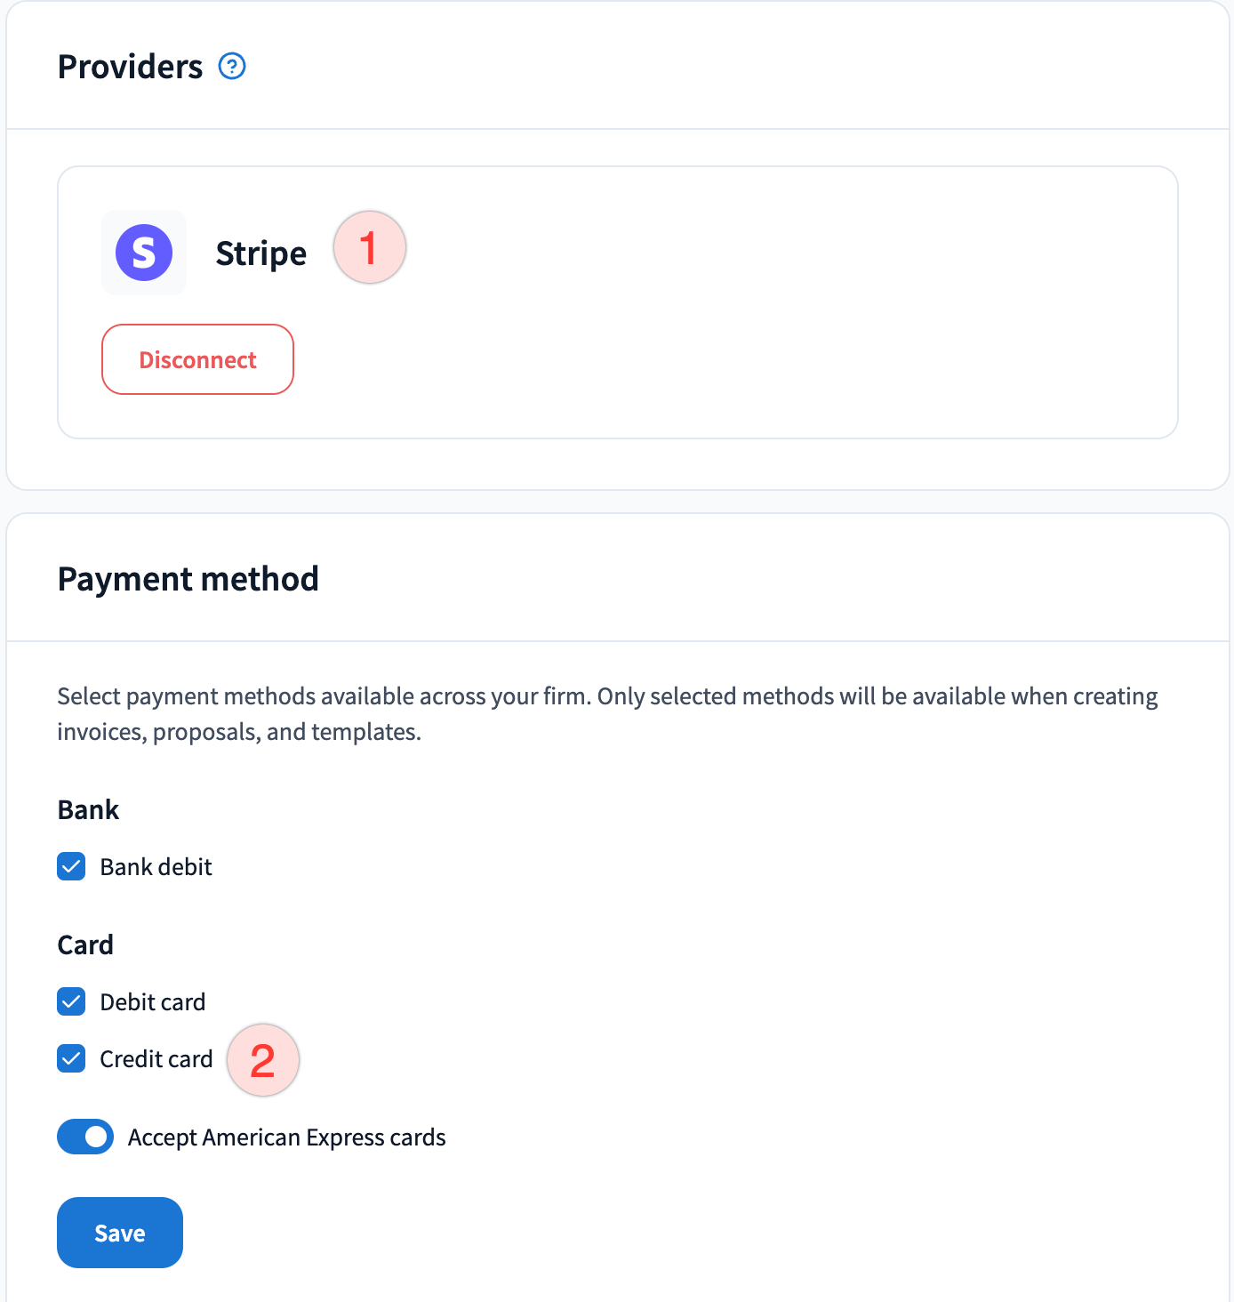Screen dimensions: 1234x1302
Task: Select the Stripe provider name text
Action: [261, 253]
